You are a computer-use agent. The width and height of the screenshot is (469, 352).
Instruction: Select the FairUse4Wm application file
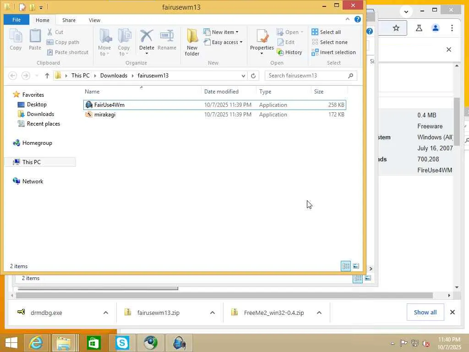[x=215, y=105]
